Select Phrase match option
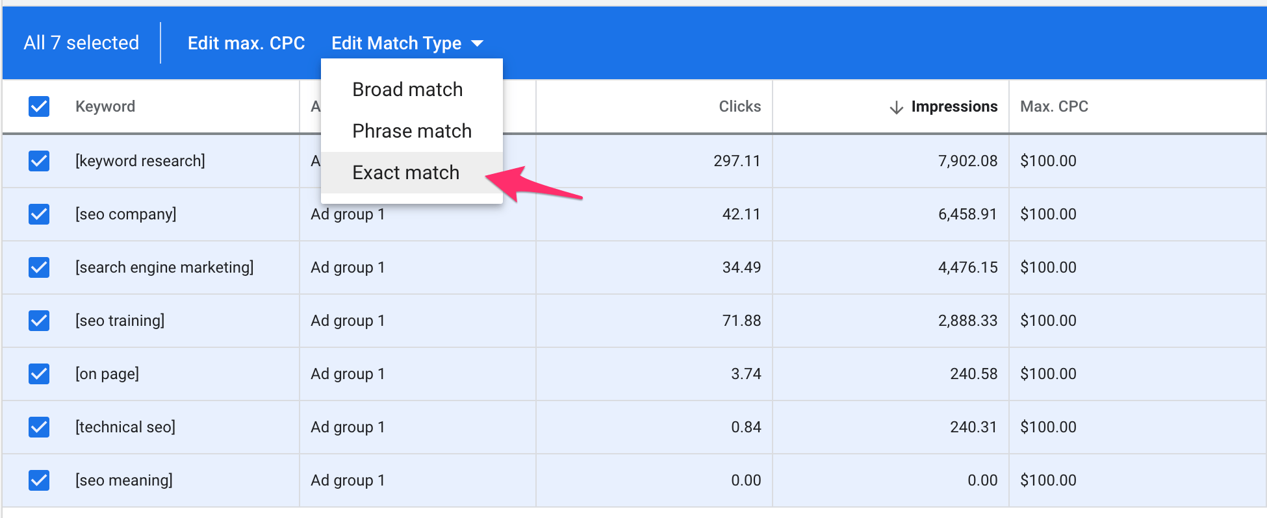Screen dimensions: 1267x518 [x=412, y=131]
